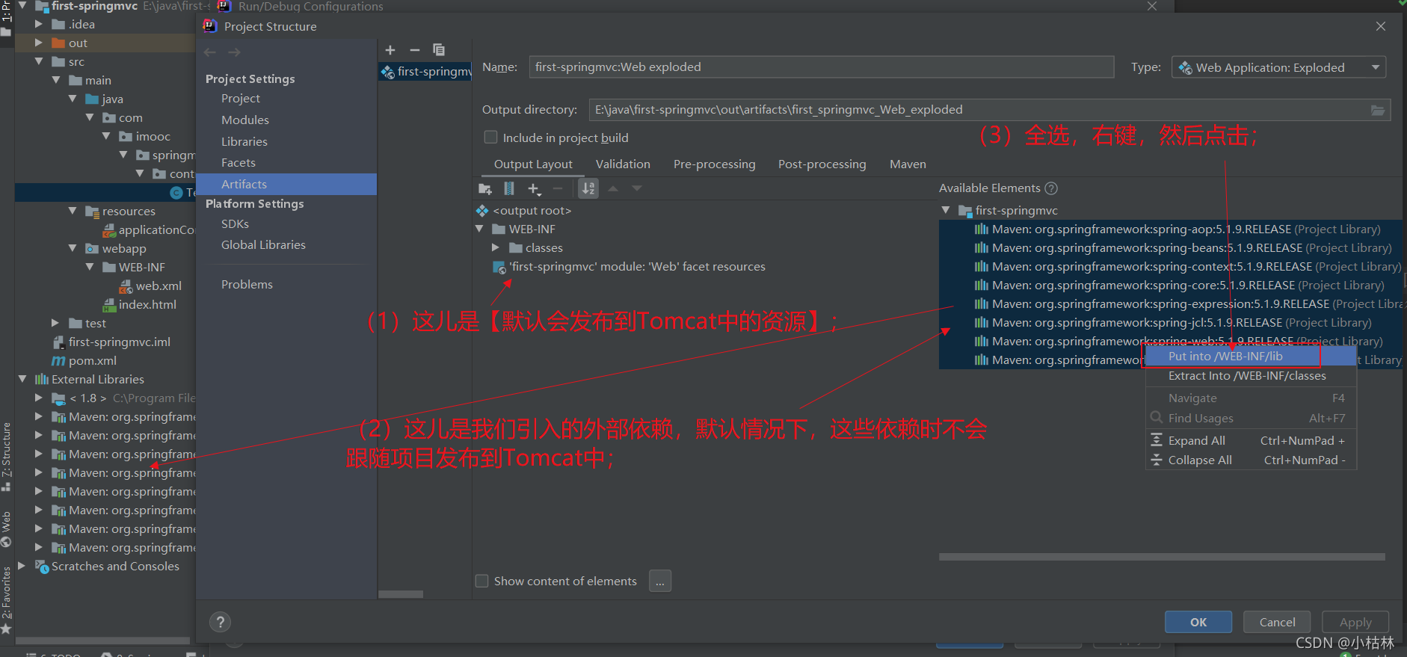
Task: Click the OK button
Action: (1198, 622)
